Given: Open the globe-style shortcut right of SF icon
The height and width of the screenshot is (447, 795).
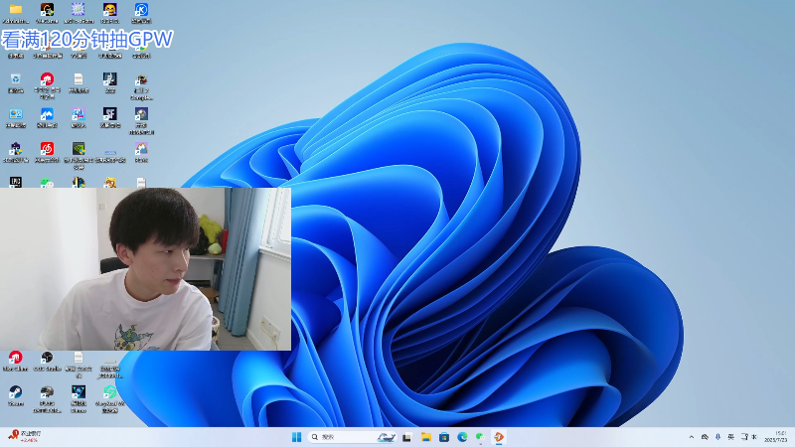Looking at the screenshot, I should tap(141, 114).
